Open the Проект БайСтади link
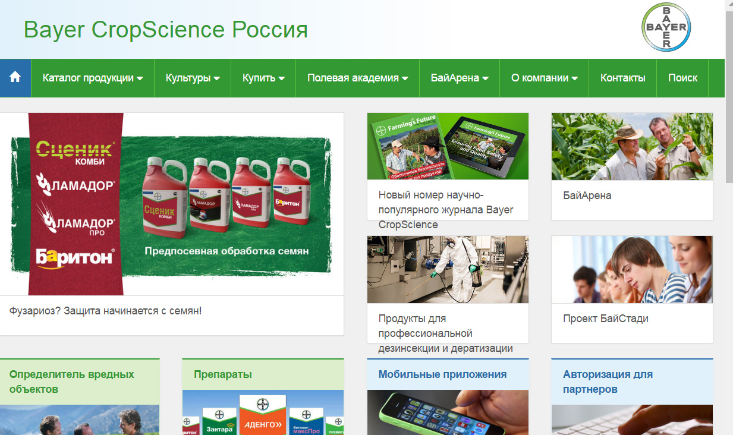 (606, 319)
